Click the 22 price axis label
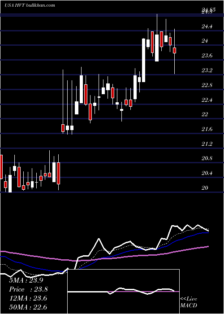The height and width of the screenshot is (314, 224). pos(205,114)
